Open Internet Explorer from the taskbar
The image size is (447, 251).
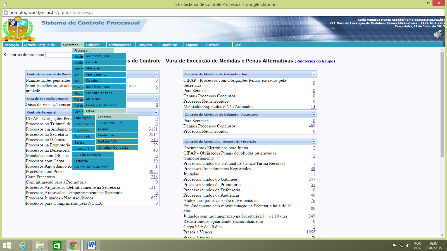(x=23, y=245)
